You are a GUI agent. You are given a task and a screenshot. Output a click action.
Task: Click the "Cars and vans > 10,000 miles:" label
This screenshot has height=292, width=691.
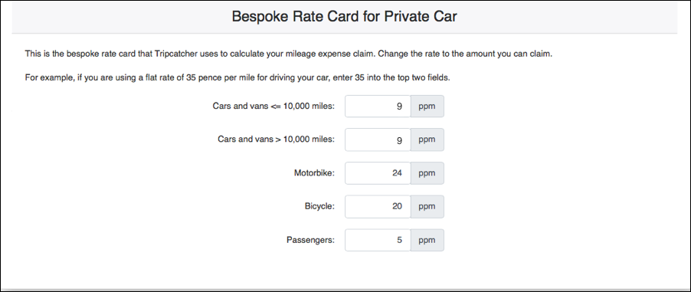point(277,139)
